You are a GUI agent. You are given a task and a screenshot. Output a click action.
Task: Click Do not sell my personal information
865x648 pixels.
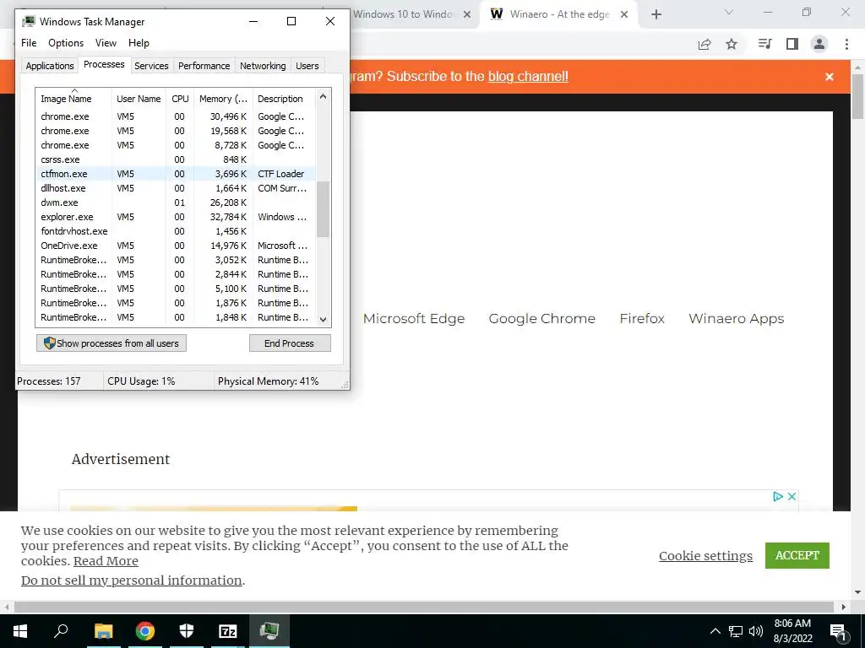pos(131,580)
